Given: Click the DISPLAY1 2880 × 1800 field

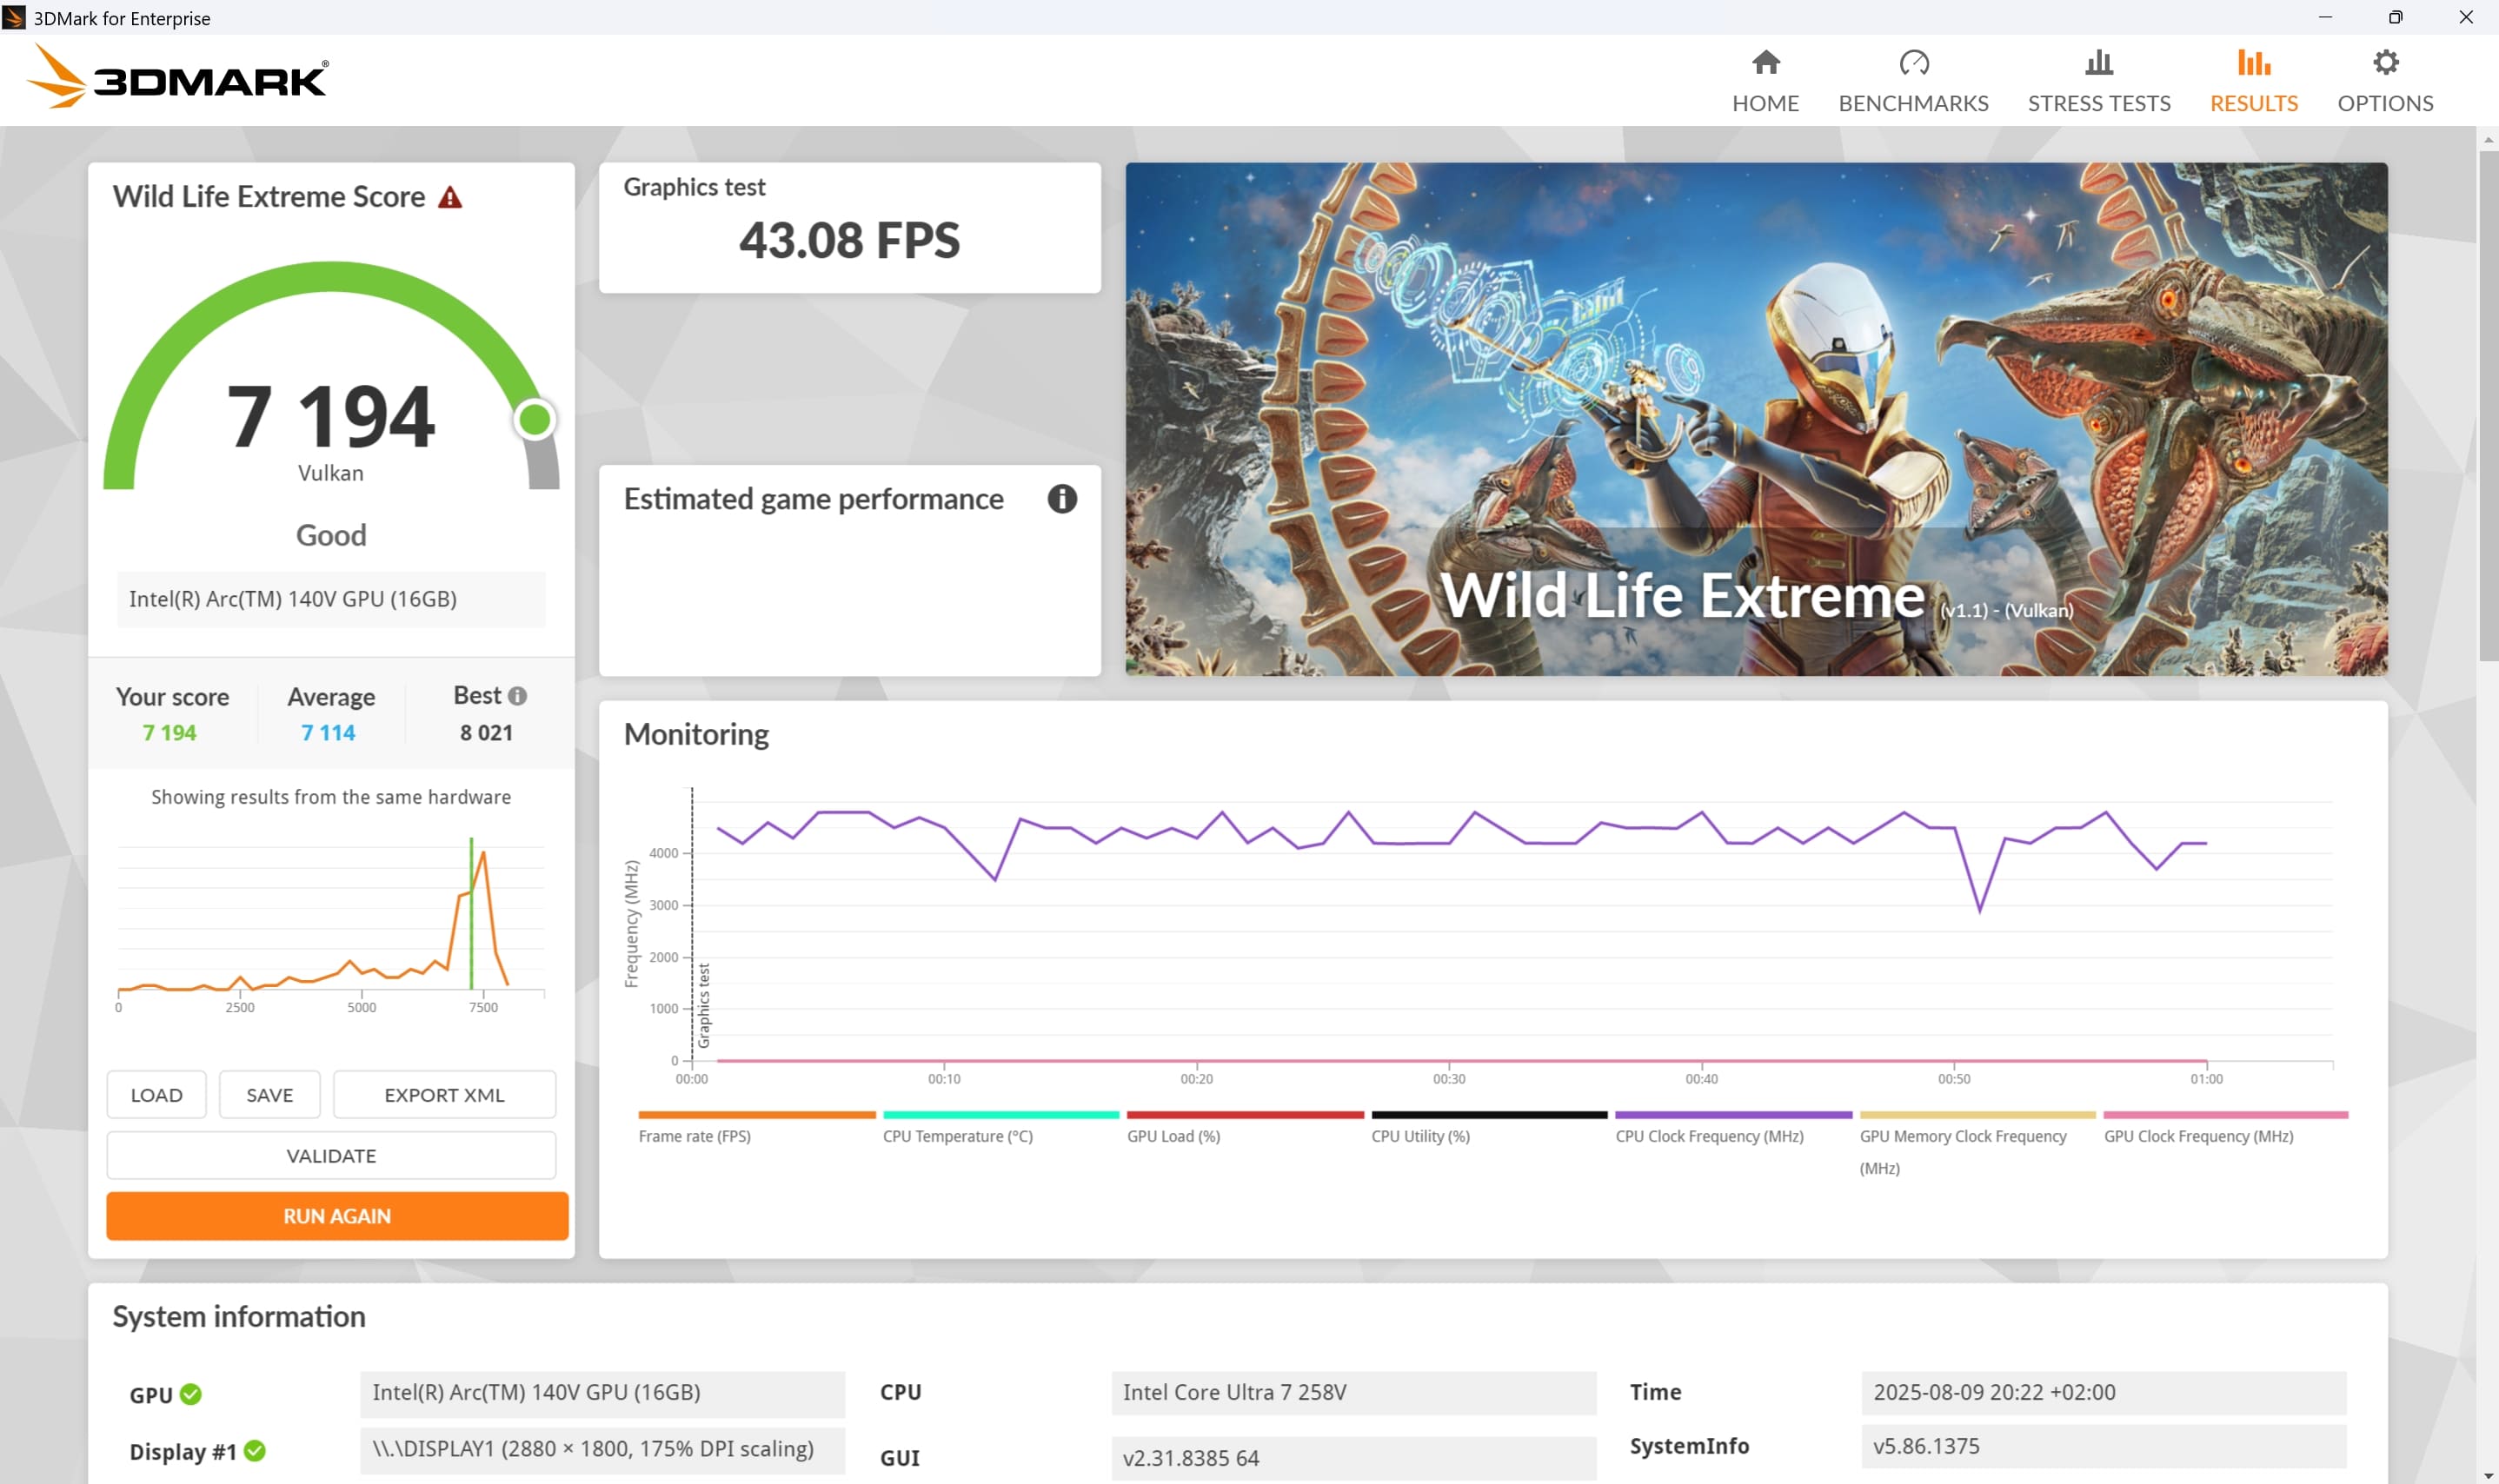Looking at the screenshot, I should pos(602,1450).
